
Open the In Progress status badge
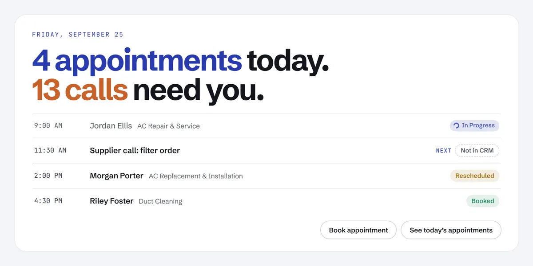point(475,126)
